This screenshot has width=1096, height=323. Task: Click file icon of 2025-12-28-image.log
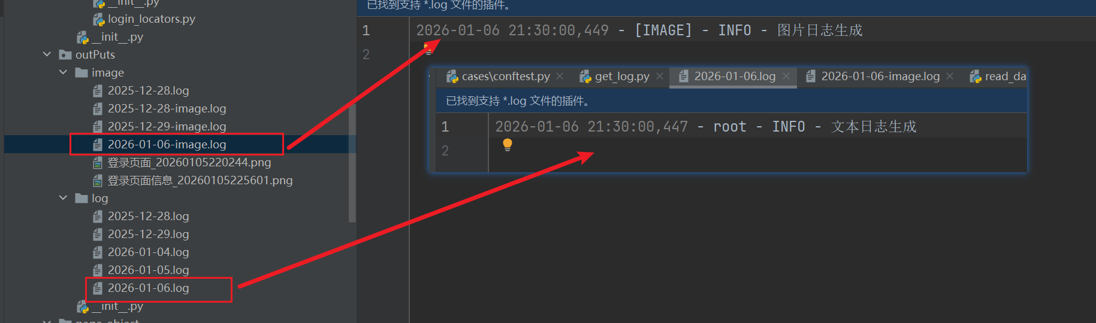[98, 109]
